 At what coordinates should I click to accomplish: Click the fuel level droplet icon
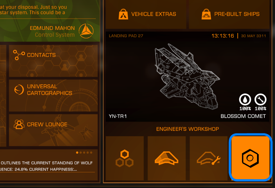pyautogui.click(x=245, y=99)
